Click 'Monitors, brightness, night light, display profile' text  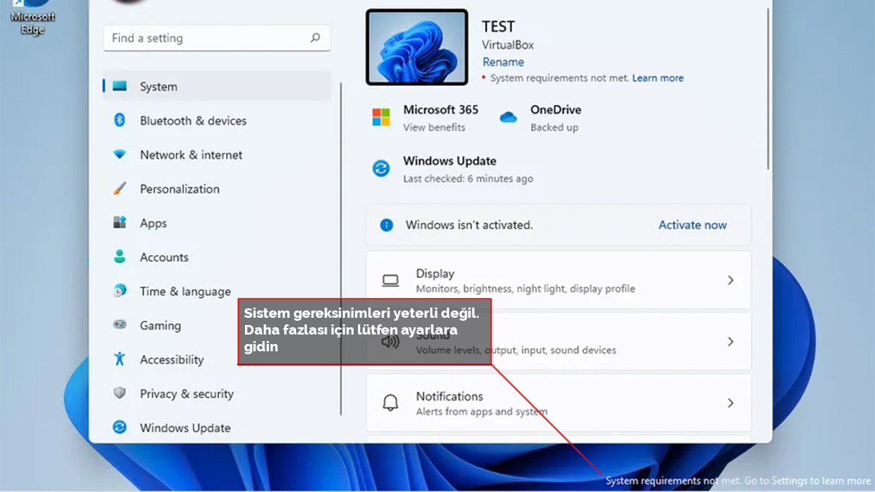tap(526, 289)
